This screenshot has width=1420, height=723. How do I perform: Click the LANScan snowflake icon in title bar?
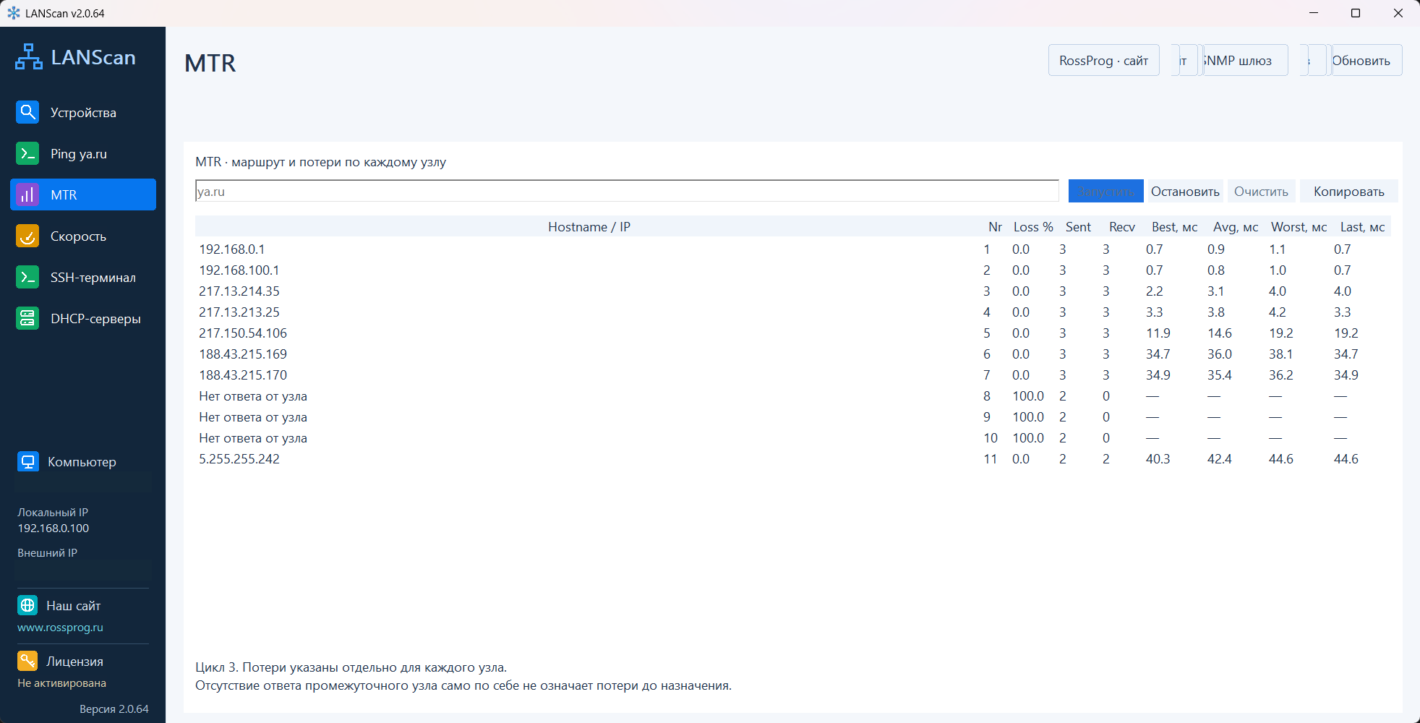tap(14, 13)
